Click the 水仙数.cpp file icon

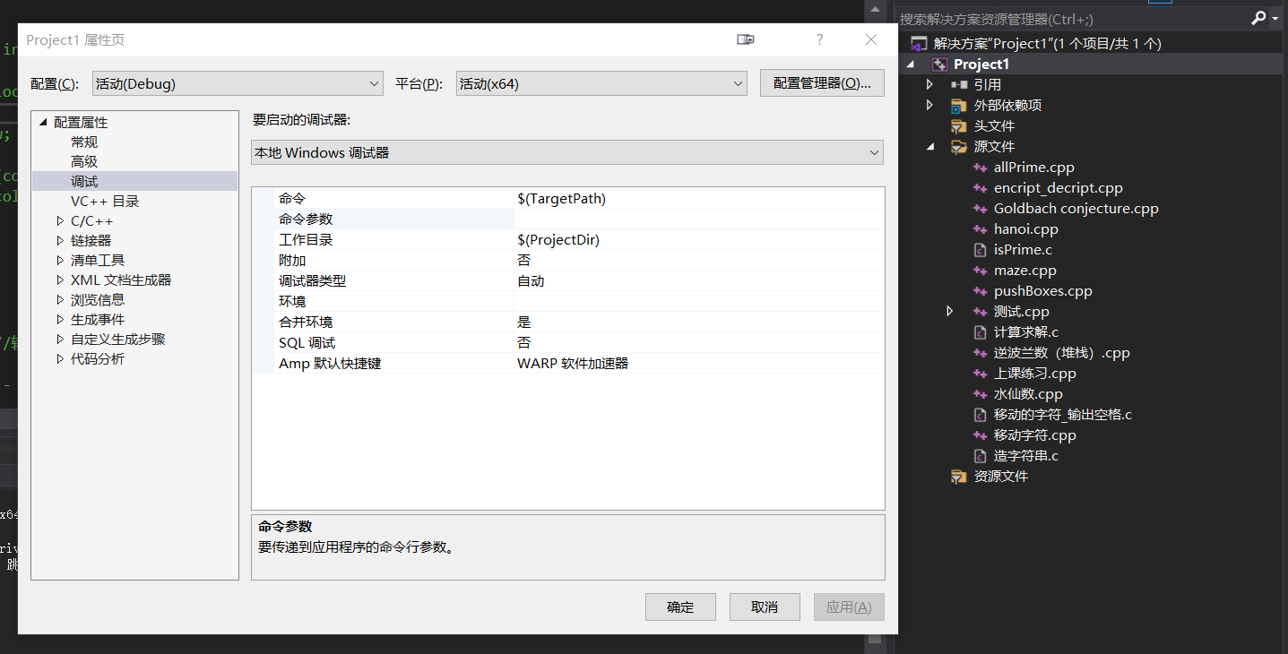(x=980, y=394)
